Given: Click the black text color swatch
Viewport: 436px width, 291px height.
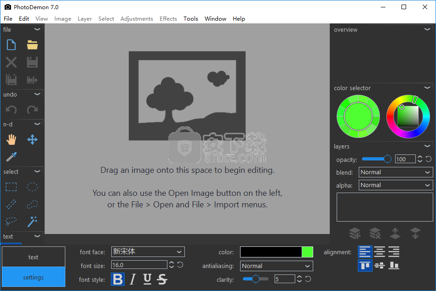Looking at the screenshot, I should pos(271,252).
